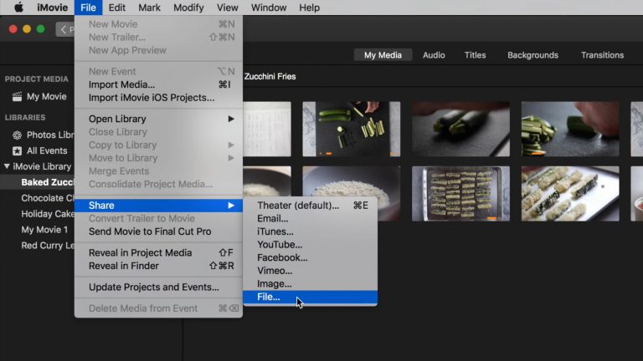Open the iMovie application menu
Screen dimensions: 643x361
click(52, 8)
